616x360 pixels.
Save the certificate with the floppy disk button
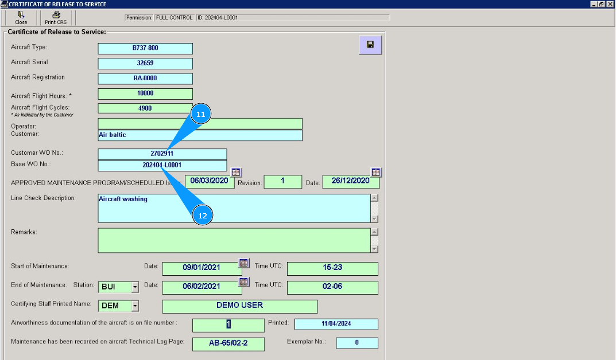click(370, 45)
